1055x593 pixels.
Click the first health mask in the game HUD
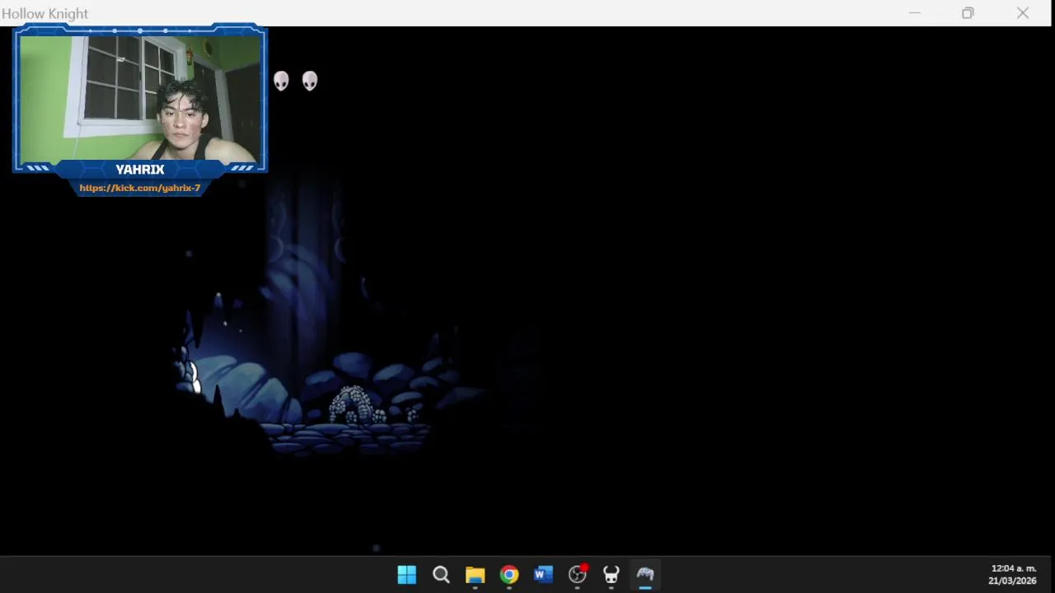click(281, 81)
